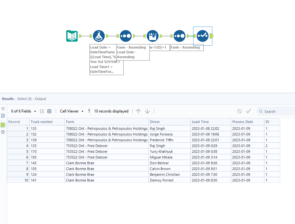This screenshot has height=224, width=295.
Task: Check all fields icon in Results toolbar
Action: [x=42, y=111]
